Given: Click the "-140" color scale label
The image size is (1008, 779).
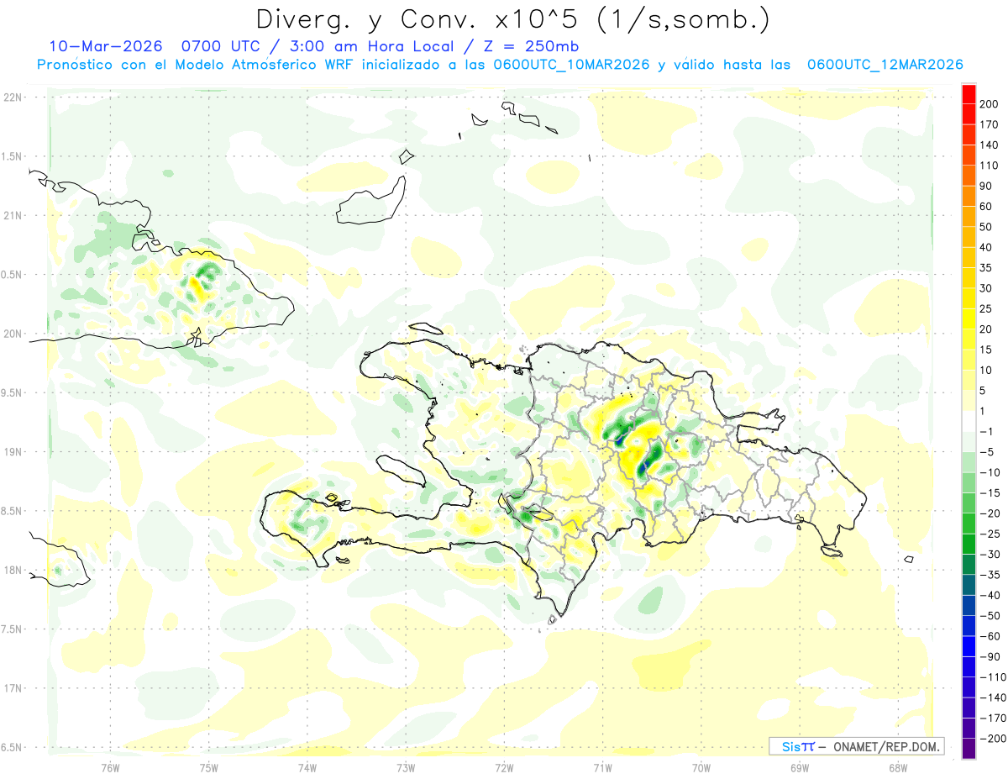Looking at the screenshot, I should coord(993,697).
